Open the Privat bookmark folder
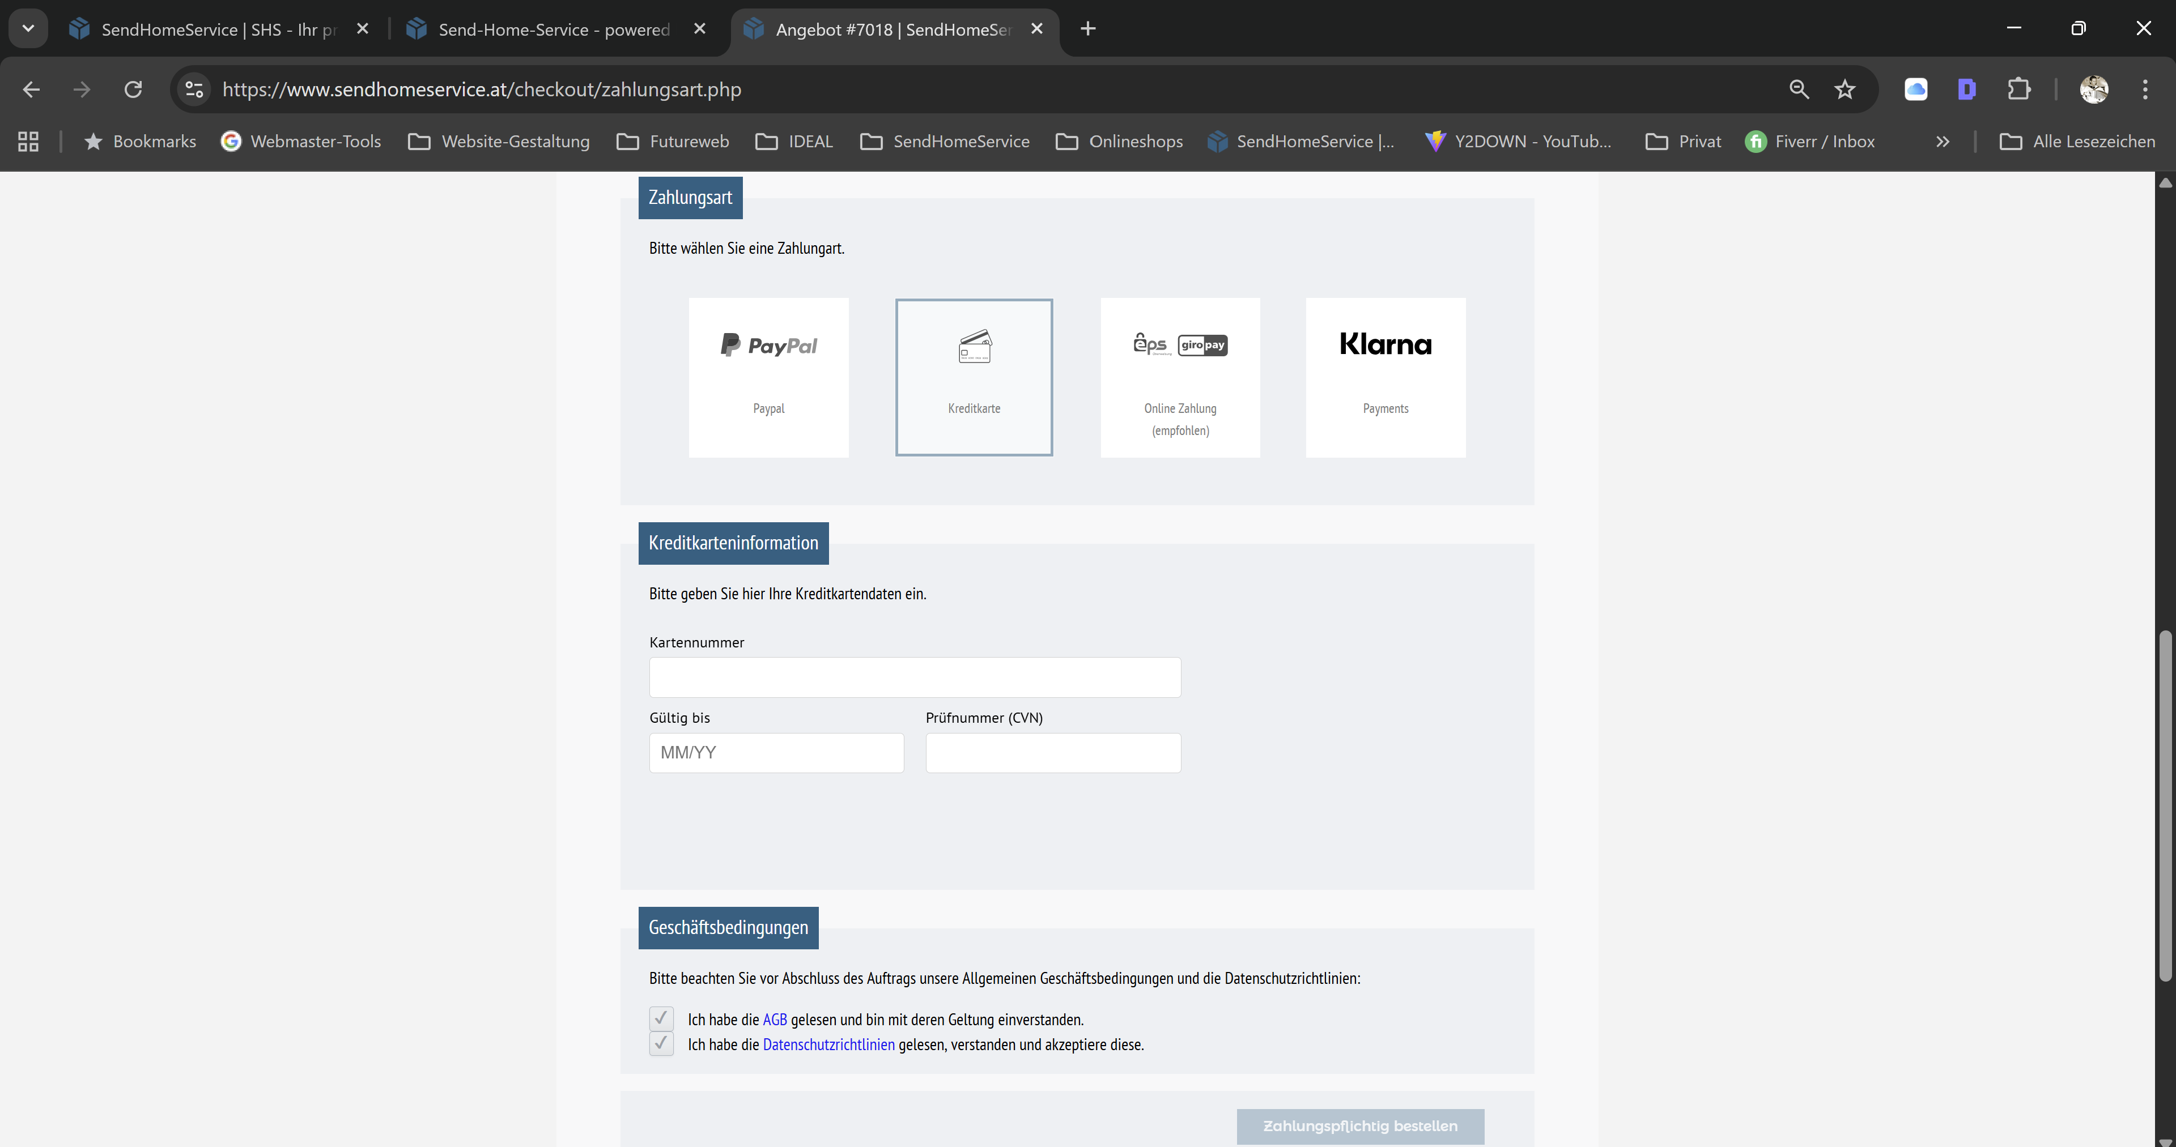Viewport: 2176px width, 1147px height. point(1684,141)
